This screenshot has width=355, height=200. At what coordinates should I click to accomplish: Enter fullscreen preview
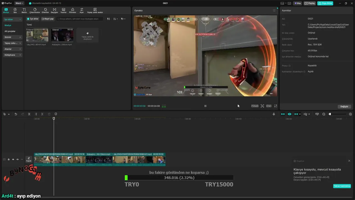276,106
